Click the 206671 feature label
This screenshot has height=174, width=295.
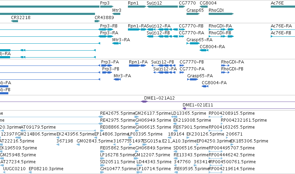(234, 134)
